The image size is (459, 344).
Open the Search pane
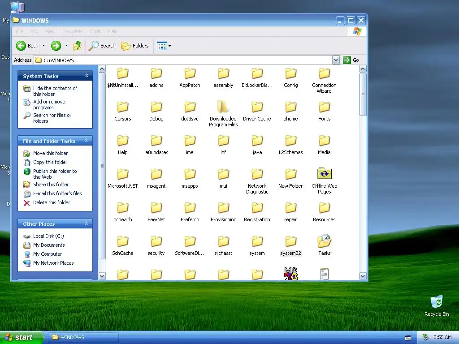pos(102,46)
